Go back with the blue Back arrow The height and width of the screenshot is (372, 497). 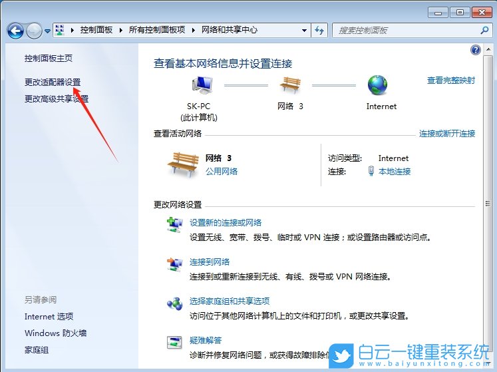click(15, 31)
